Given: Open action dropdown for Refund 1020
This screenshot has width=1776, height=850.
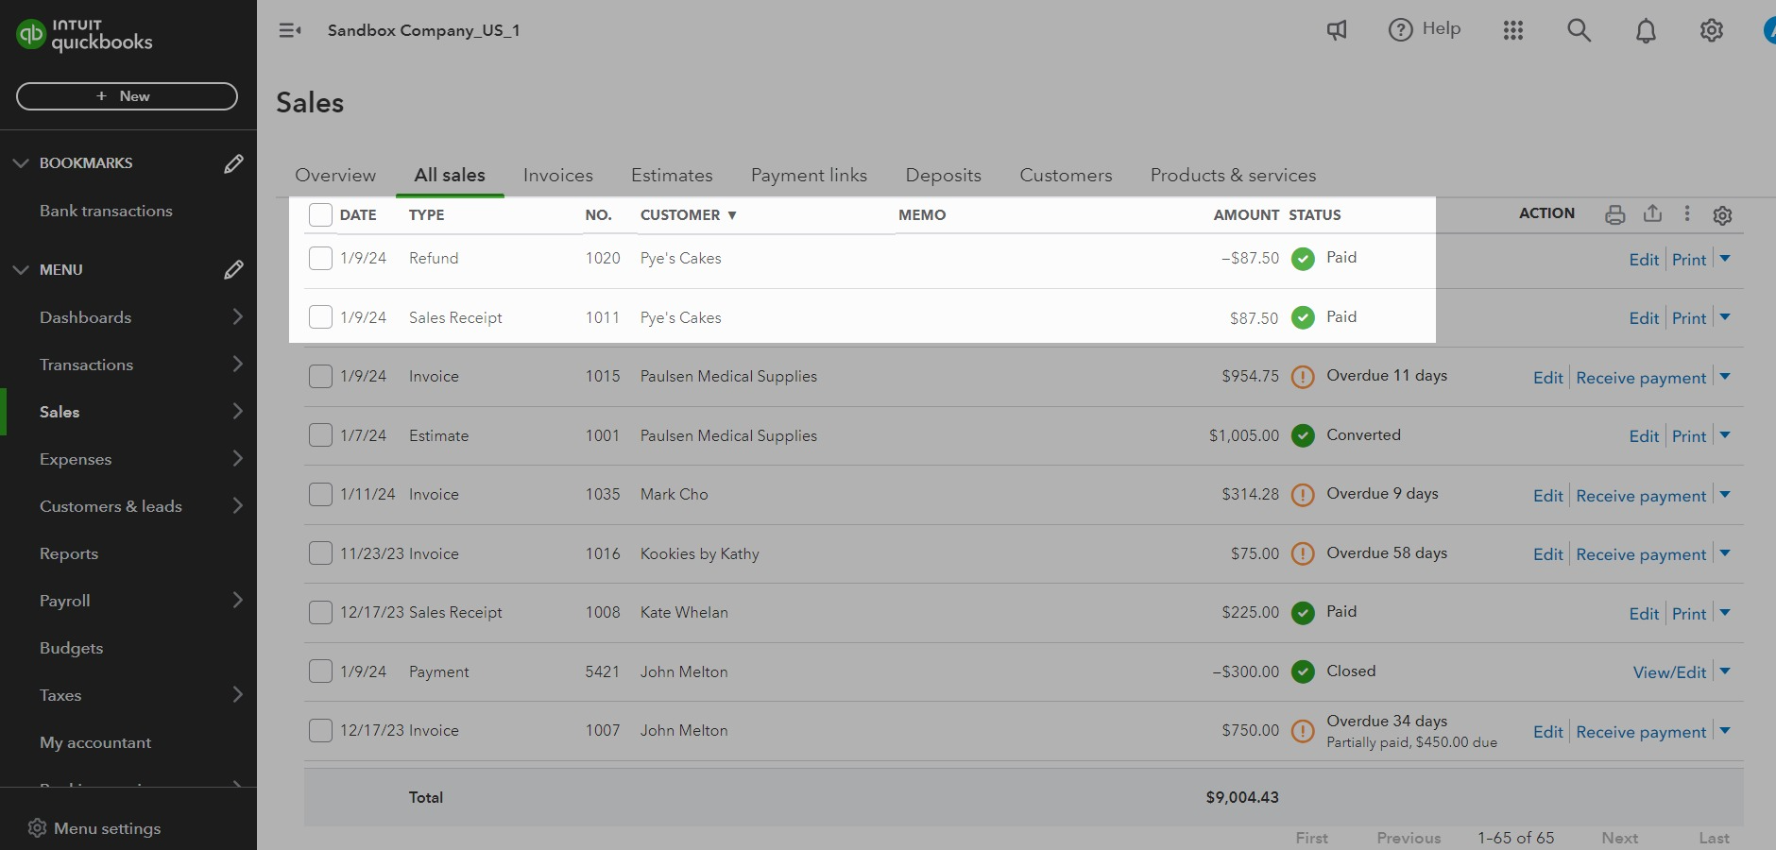Looking at the screenshot, I should (1725, 259).
